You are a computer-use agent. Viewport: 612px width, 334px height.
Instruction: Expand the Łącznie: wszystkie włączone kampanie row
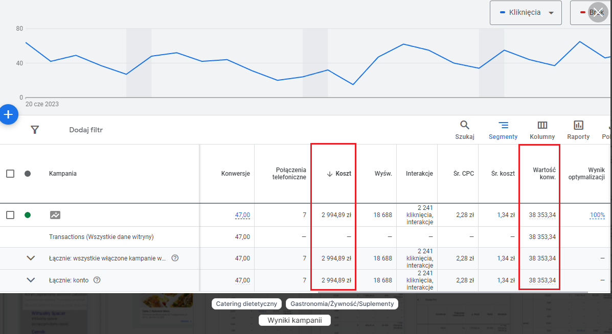point(31,258)
